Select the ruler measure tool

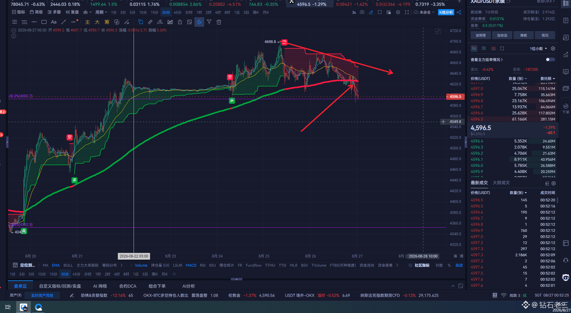point(150,22)
